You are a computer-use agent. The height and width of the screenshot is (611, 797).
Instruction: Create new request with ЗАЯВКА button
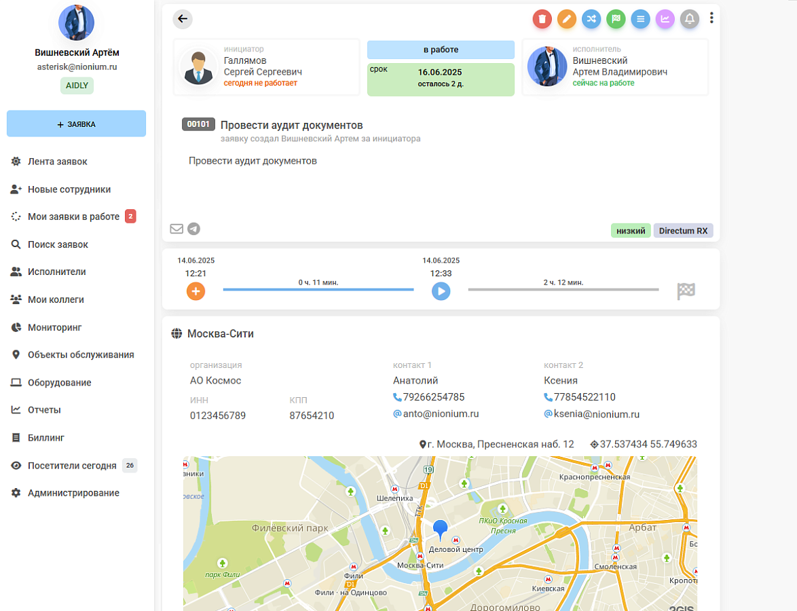coord(76,124)
